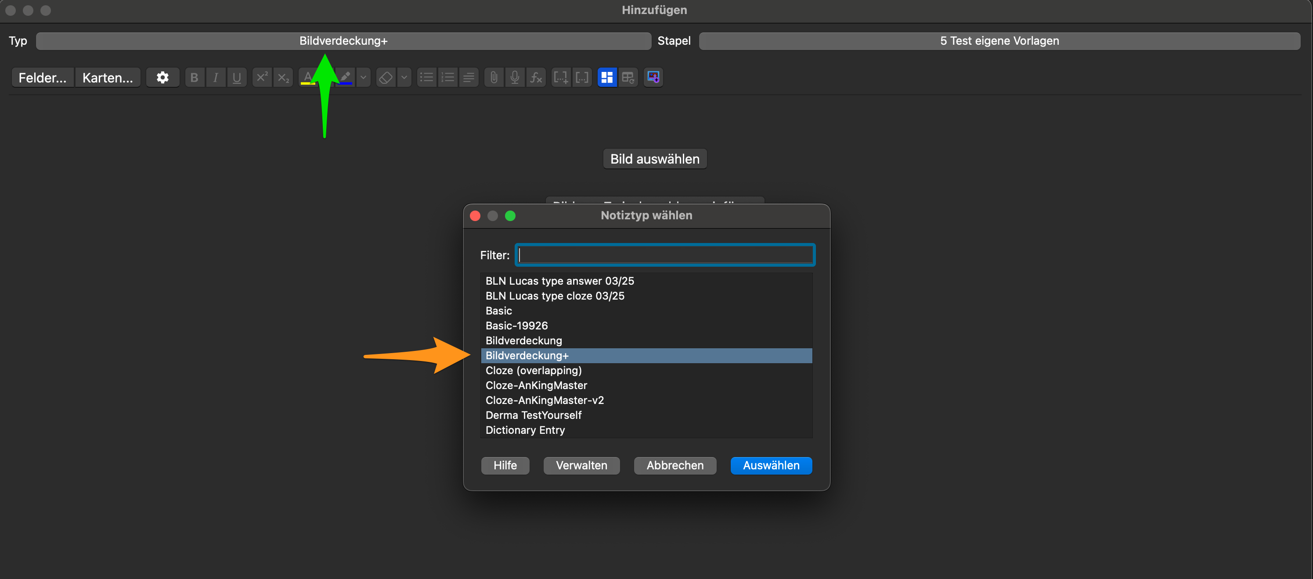Open editor settings gear icon

click(162, 77)
